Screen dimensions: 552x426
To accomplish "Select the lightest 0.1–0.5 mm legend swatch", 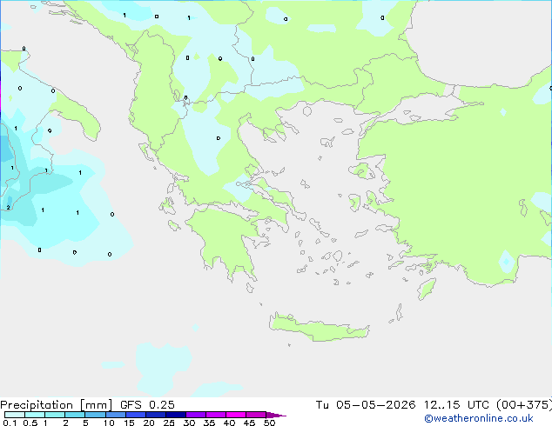I will coord(15,415).
